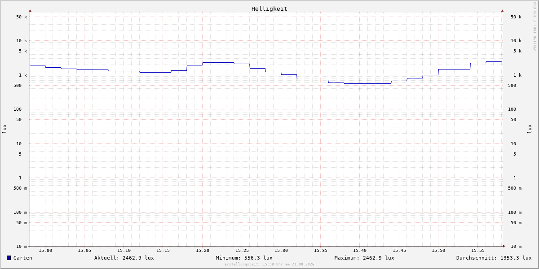
Task: Click the right lux axis title
Action: [x=530, y=129]
